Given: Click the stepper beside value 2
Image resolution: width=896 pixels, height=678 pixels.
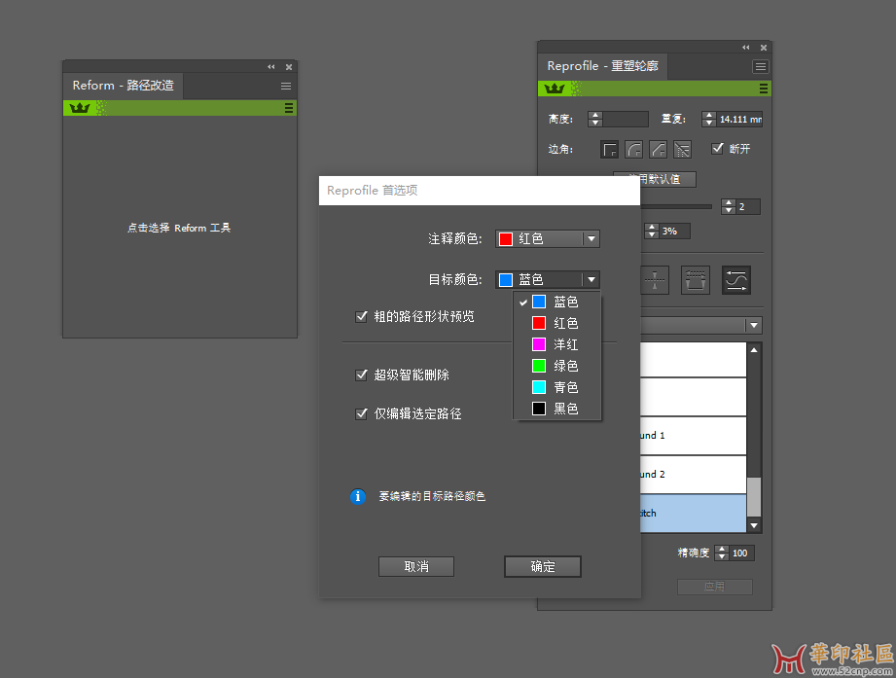Looking at the screenshot, I should click(728, 207).
